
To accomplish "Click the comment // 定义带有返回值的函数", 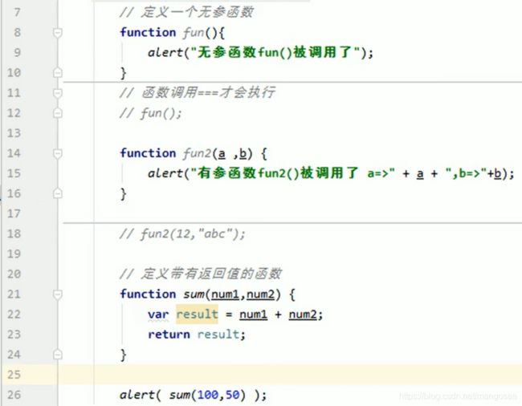I will pos(201,274).
